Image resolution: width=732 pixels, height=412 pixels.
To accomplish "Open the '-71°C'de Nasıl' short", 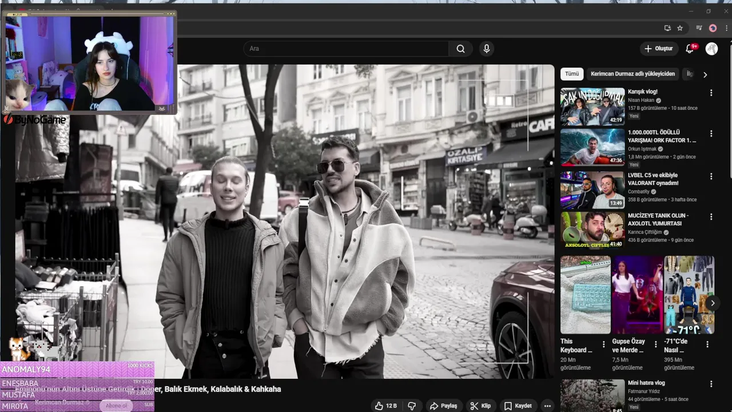I will pos(689,295).
